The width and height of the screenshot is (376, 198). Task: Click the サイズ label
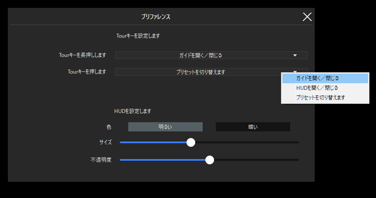pyautogui.click(x=105, y=142)
